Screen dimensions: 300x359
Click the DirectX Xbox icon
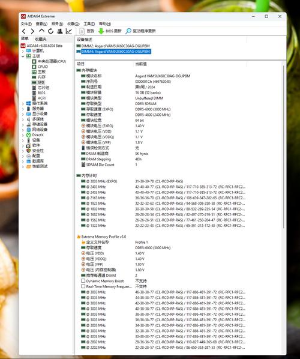[29, 135]
